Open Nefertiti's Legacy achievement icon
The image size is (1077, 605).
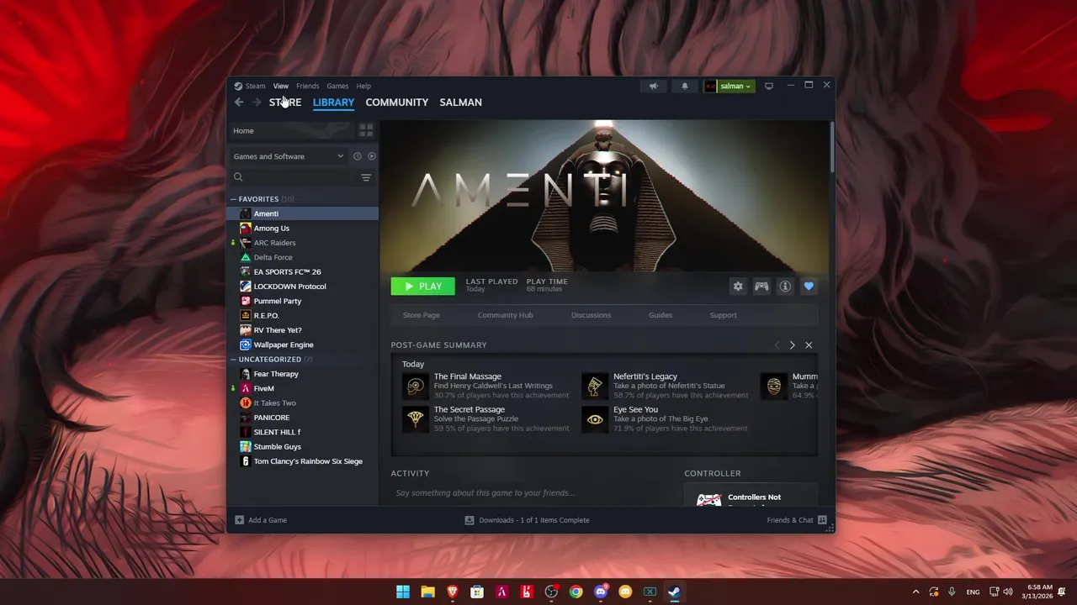[x=595, y=386]
